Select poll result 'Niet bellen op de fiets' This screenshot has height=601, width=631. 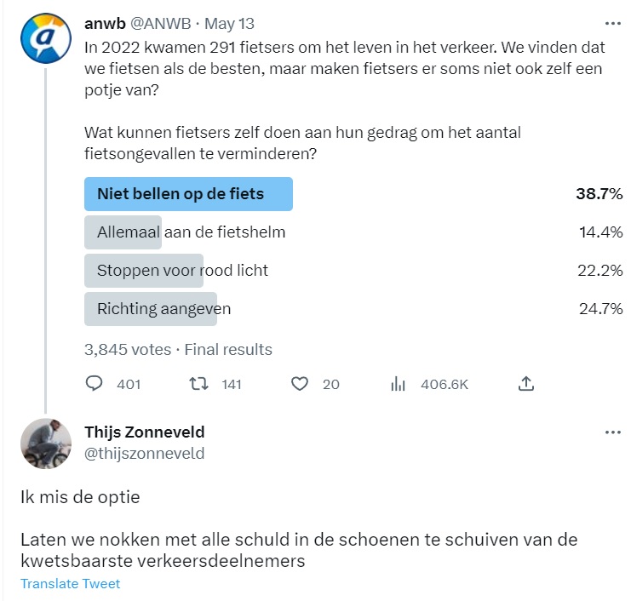click(188, 194)
